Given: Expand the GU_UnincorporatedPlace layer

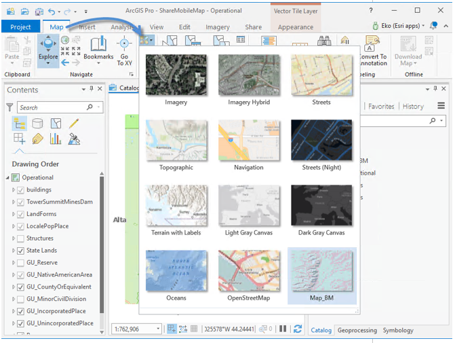Looking at the screenshot, I should pos(14,323).
